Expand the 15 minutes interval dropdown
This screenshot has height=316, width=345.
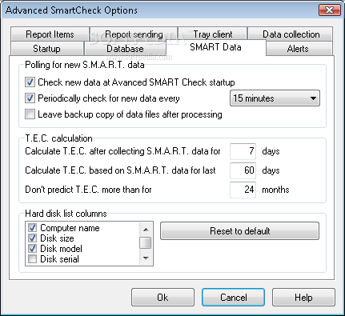(275, 98)
